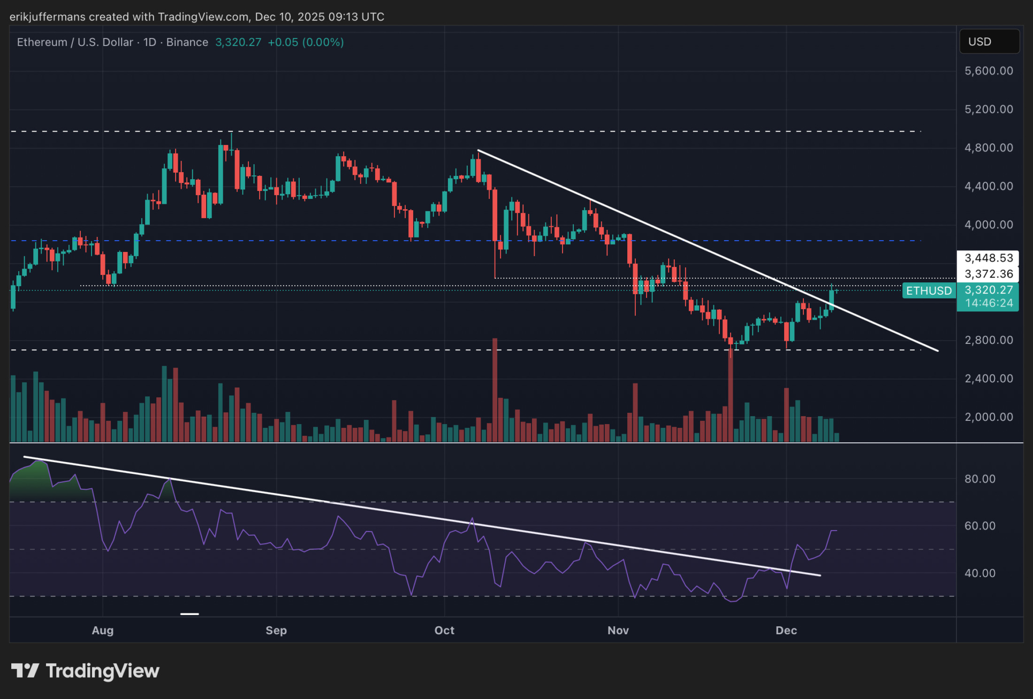Screen dimensions: 1033x699
Task: Select the 1D interval label
Action: [150, 42]
